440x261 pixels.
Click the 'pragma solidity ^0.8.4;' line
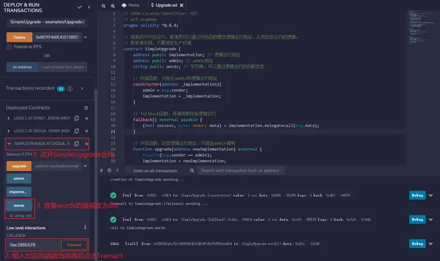pyautogui.click(x=151, y=25)
